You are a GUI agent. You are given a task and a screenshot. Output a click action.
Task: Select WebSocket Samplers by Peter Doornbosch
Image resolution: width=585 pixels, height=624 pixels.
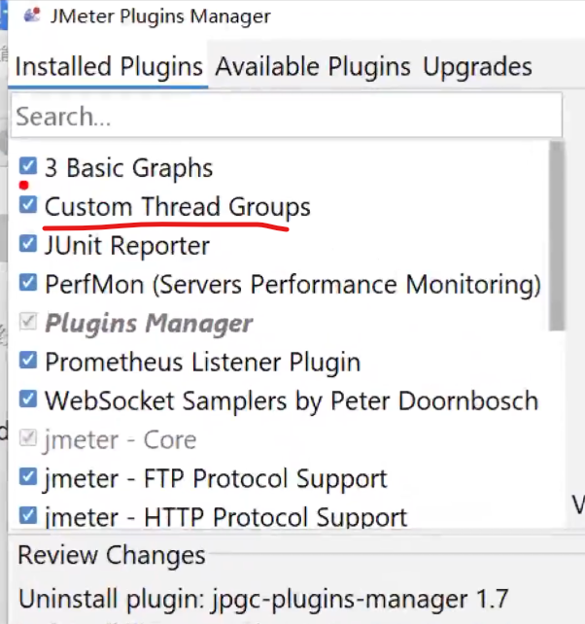[291, 401]
